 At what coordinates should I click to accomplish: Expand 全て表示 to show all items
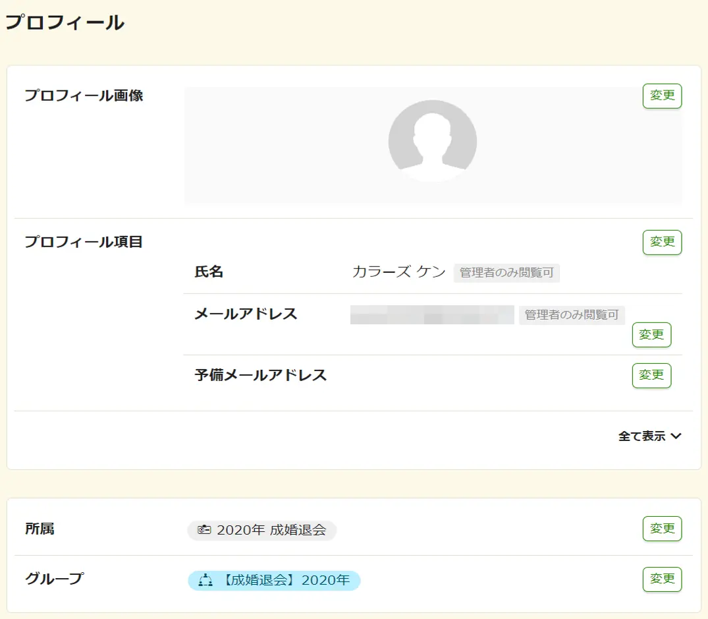point(649,436)
